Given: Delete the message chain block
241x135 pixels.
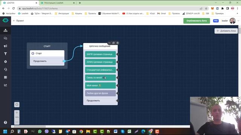Looking at the screenshot, I should tap(117, 43).
